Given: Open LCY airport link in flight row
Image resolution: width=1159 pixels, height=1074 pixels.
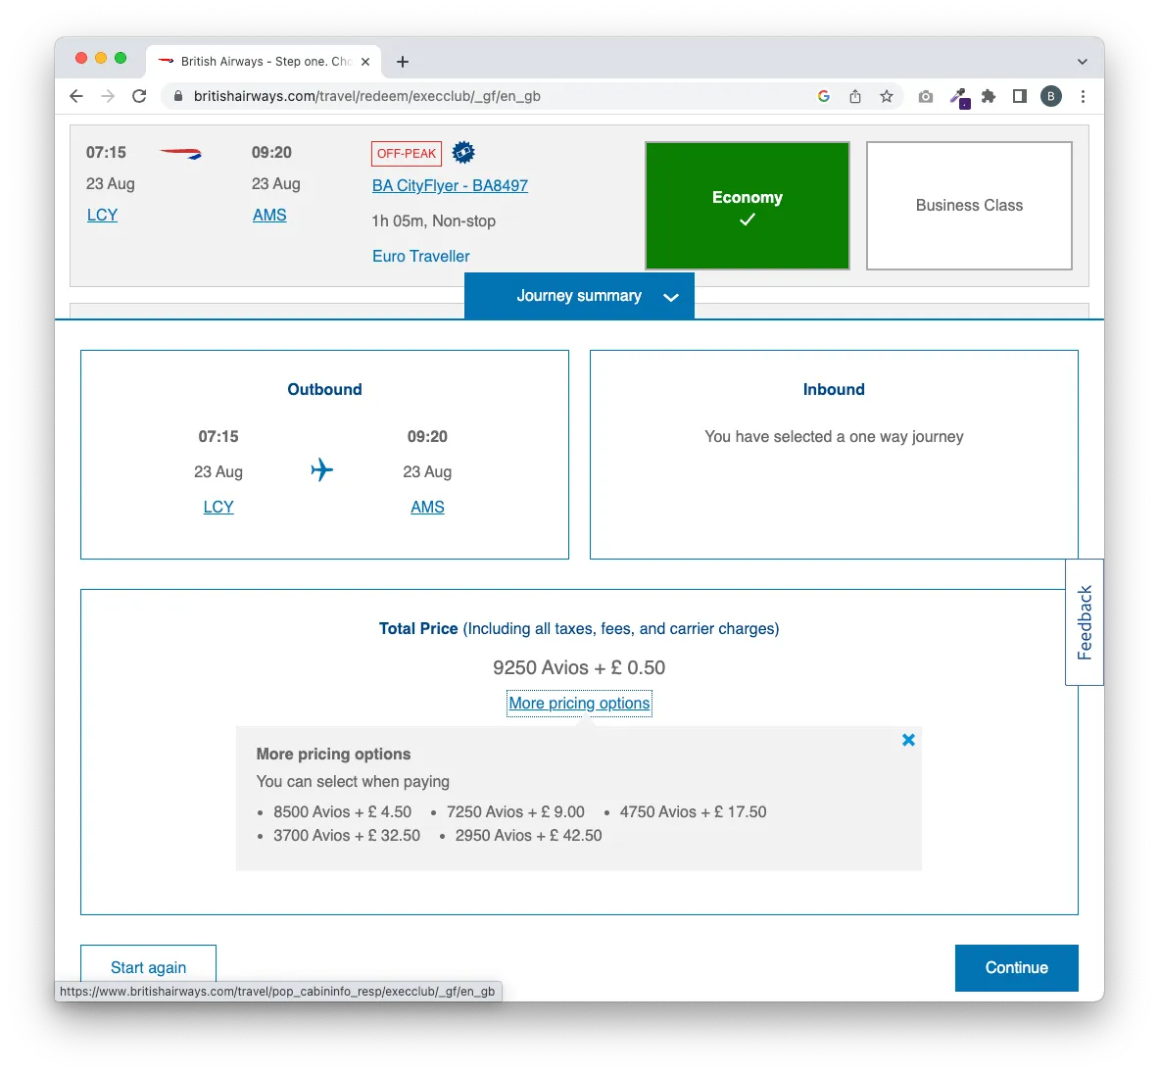Looking at the screenshot, I should pos(102,216).
